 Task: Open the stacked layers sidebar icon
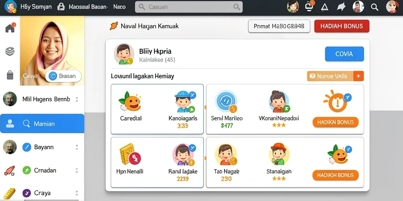10,51
